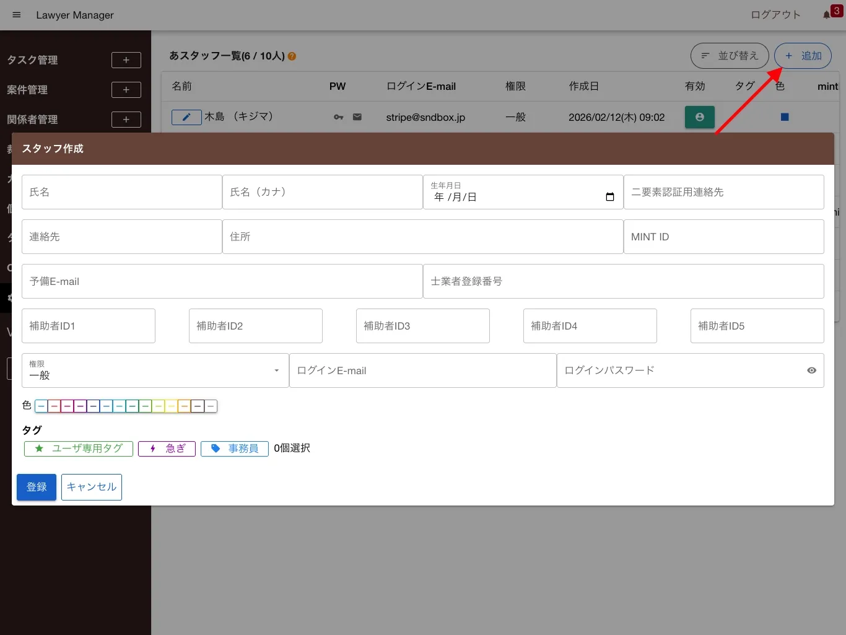
Task: Click the 士業者登録番号 field
Action: pyautogui.click(x=624, y=281)
